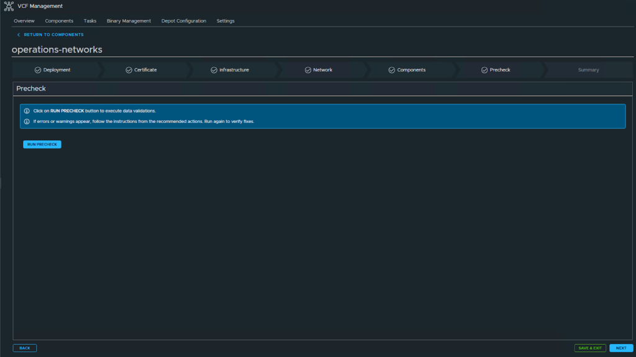636x357 pixels.
Task: Click the VCF Management logo icon
Action: point(9,6)
